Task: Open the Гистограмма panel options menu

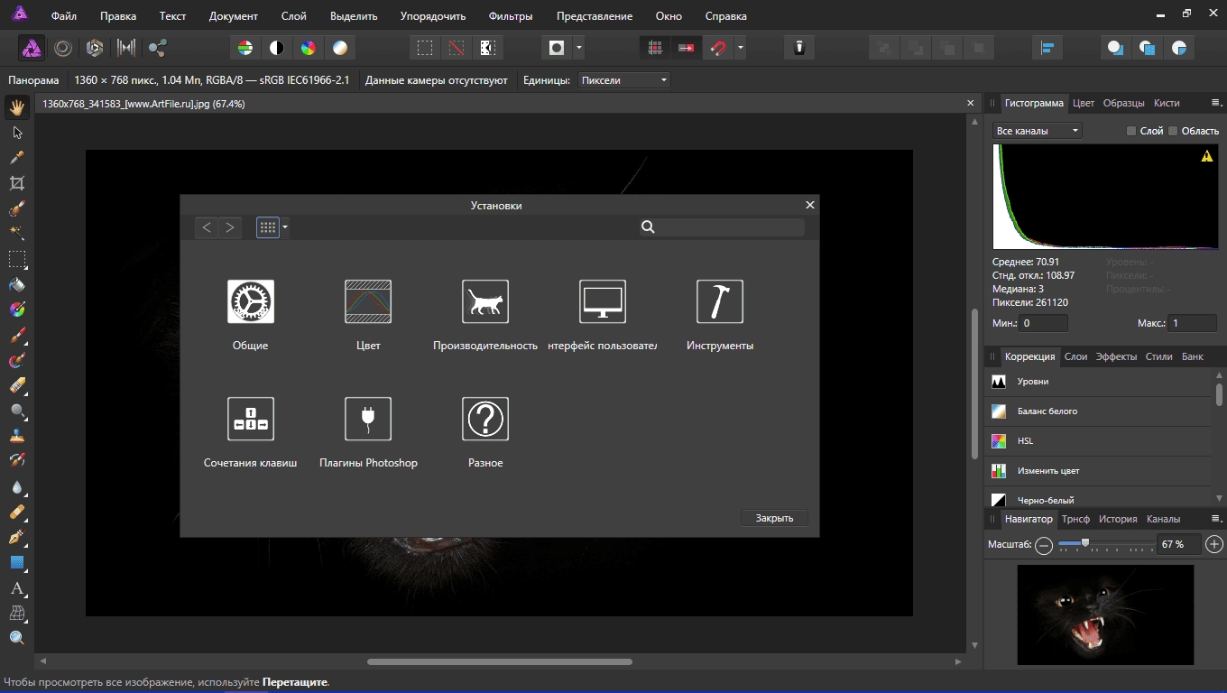Action: click(1215, 103)
